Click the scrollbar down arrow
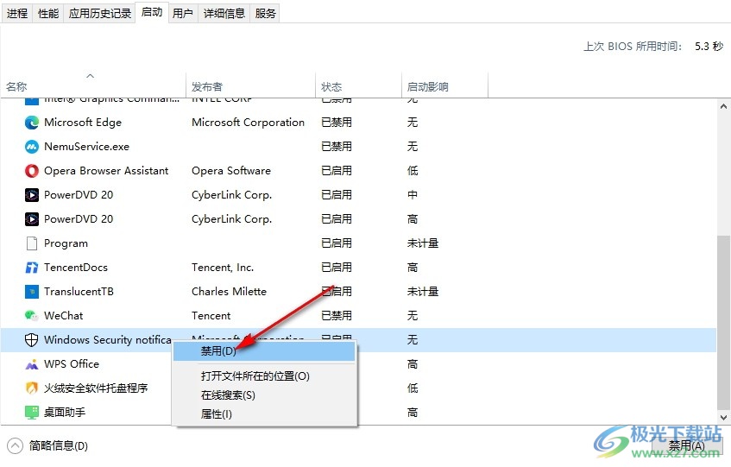 (723, 418)
